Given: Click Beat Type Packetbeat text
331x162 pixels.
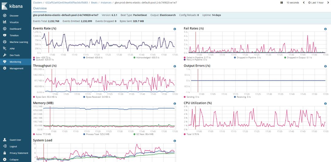Looking at the screenshot, I should 134,15.
